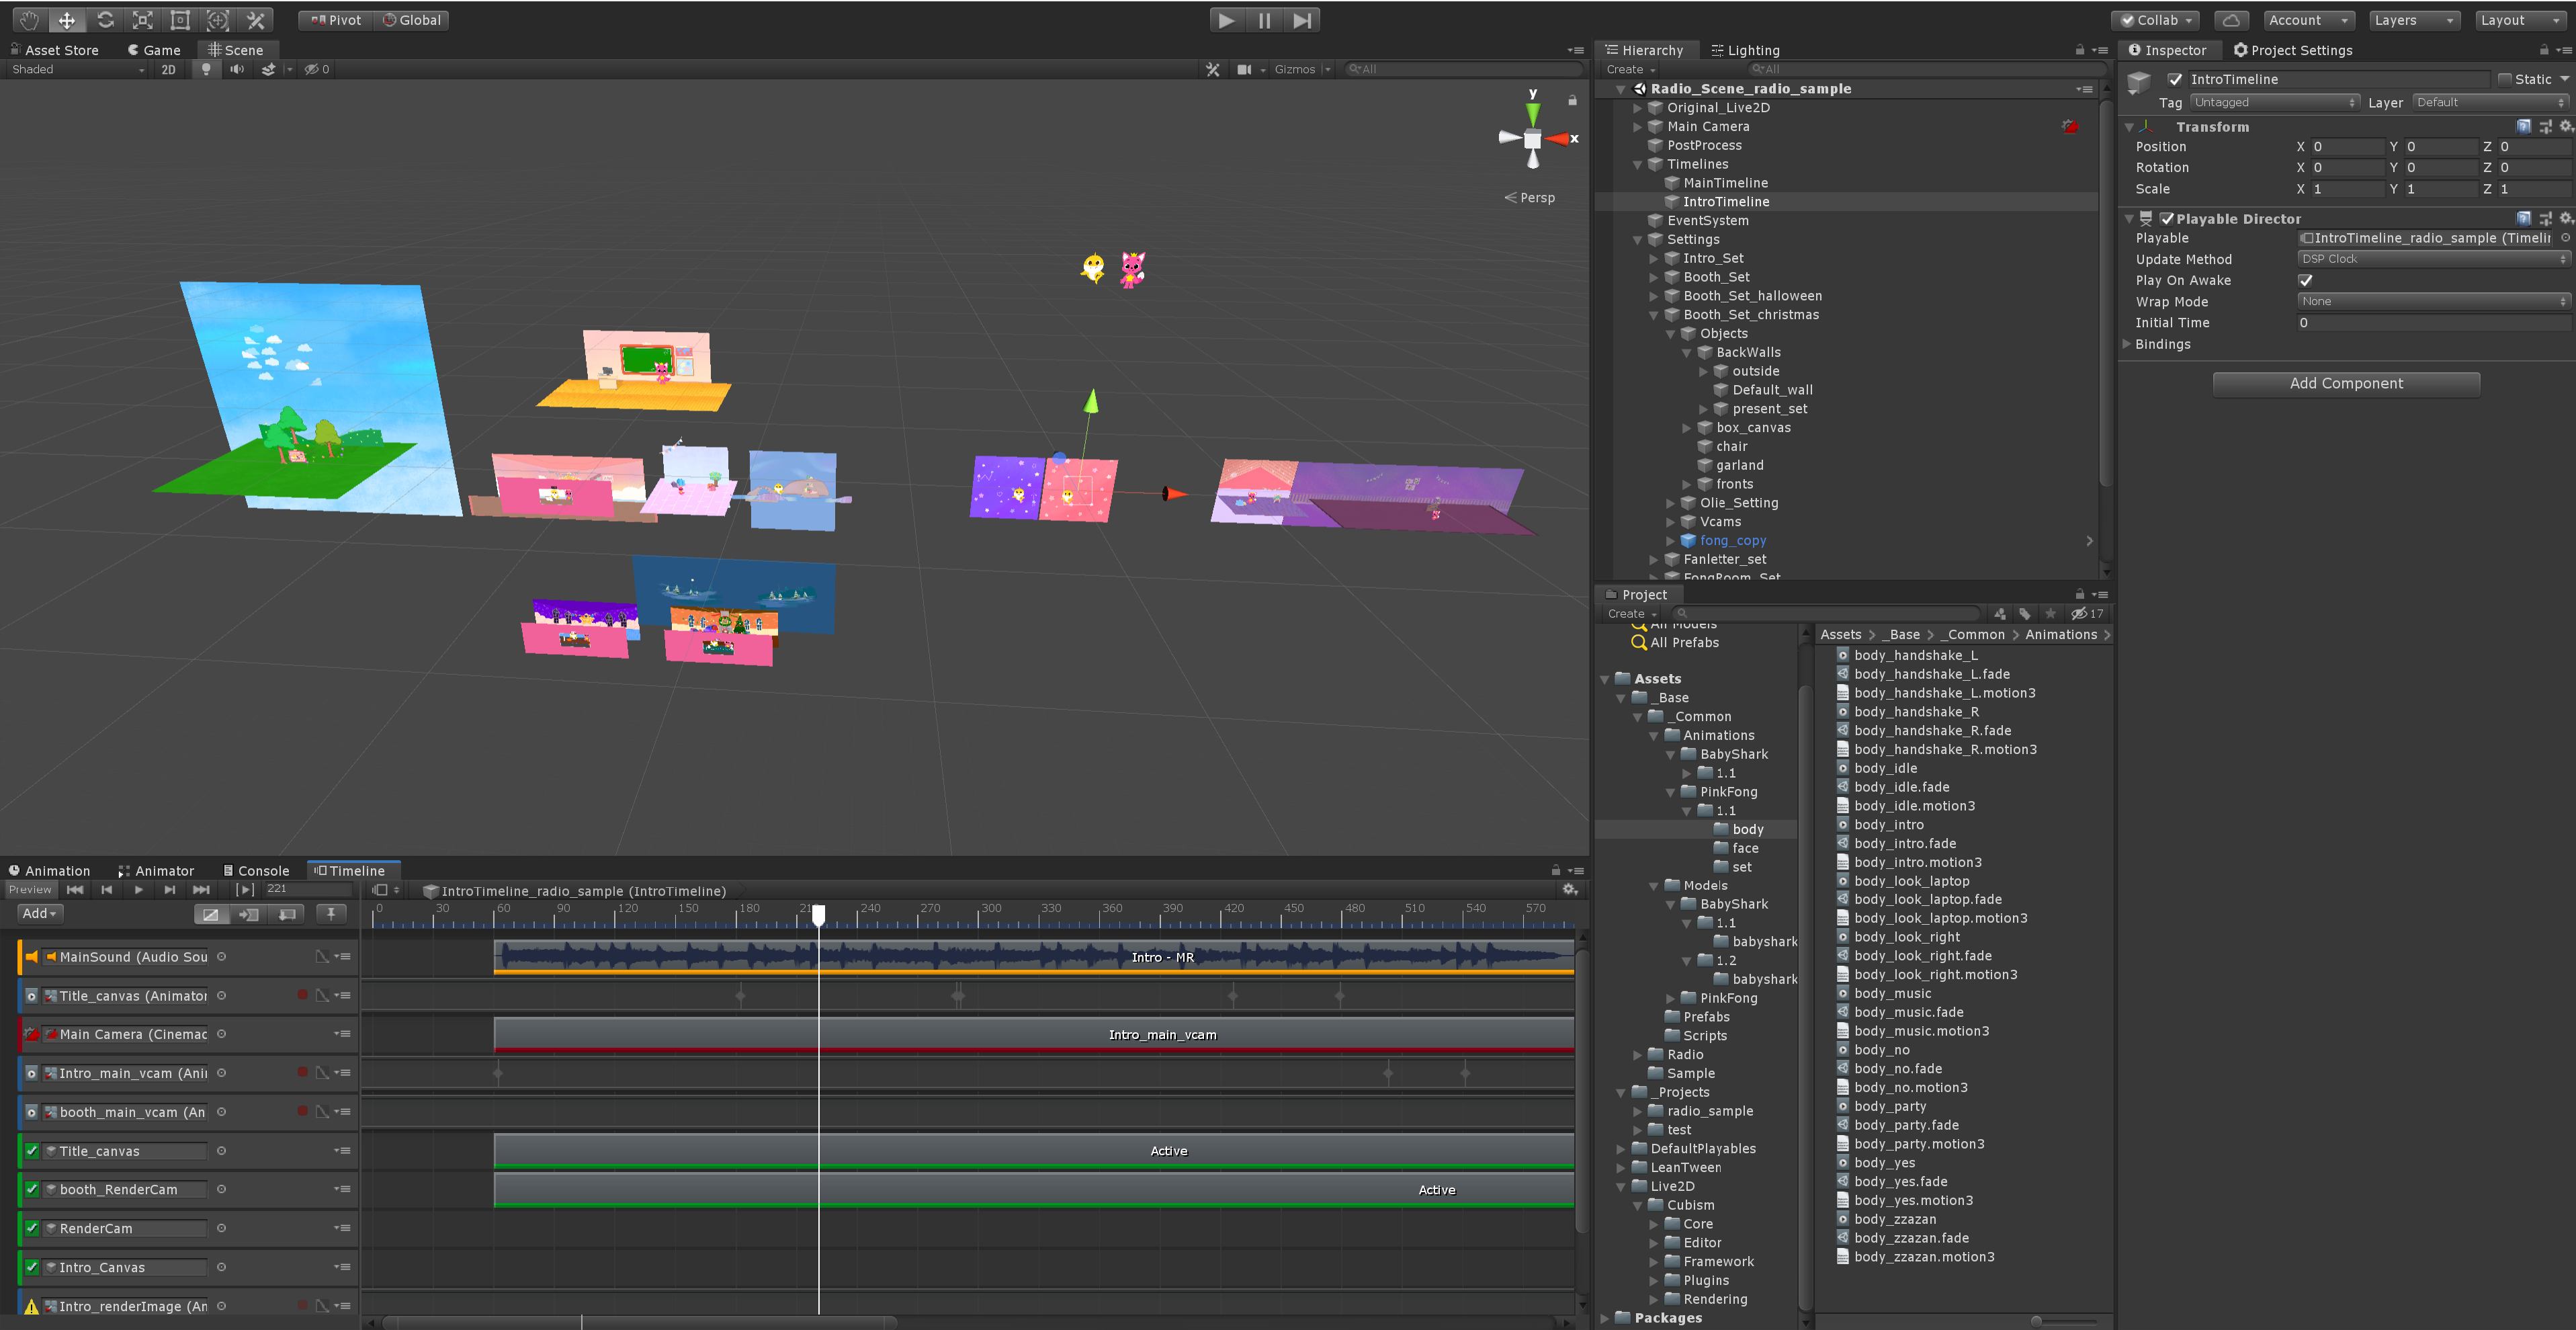The image size is (2576, 1330).
Task: Switch to the Game tab
Action: click(154, 50)
